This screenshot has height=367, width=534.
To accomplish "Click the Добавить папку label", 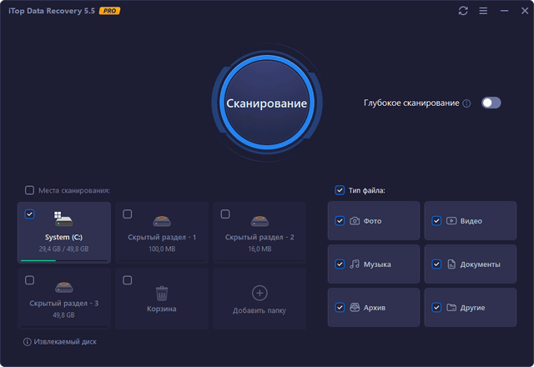I will click(x=259, y=310).
